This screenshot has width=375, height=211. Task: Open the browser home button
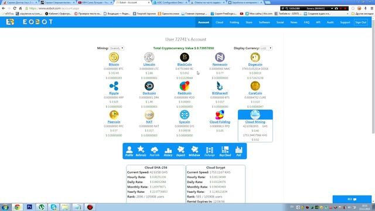(x=21, y=8)
